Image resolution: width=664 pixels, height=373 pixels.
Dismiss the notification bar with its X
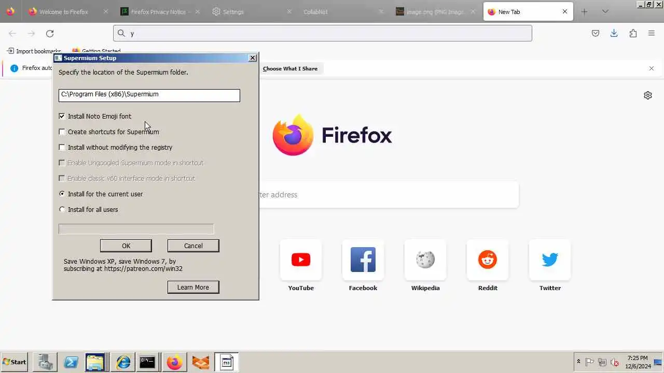coord(652,68)
